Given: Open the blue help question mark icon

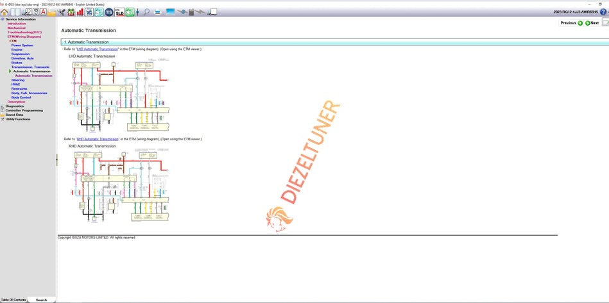Looking at the screenshot, I should point(603,12).
